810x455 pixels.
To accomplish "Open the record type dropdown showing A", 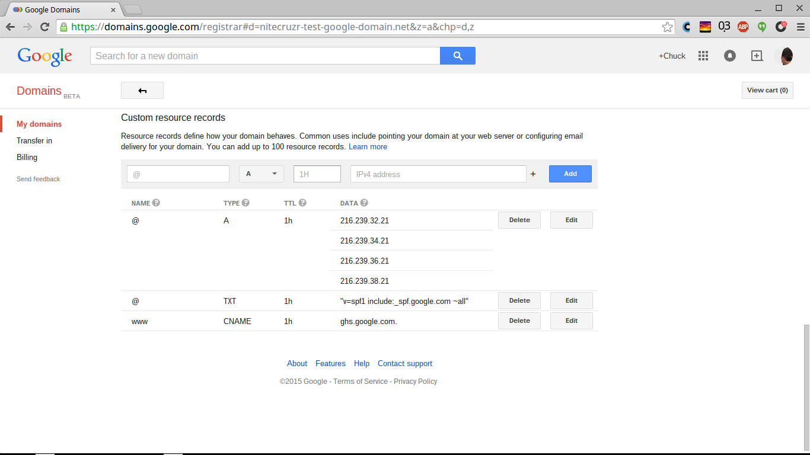I will click(262, 174).
